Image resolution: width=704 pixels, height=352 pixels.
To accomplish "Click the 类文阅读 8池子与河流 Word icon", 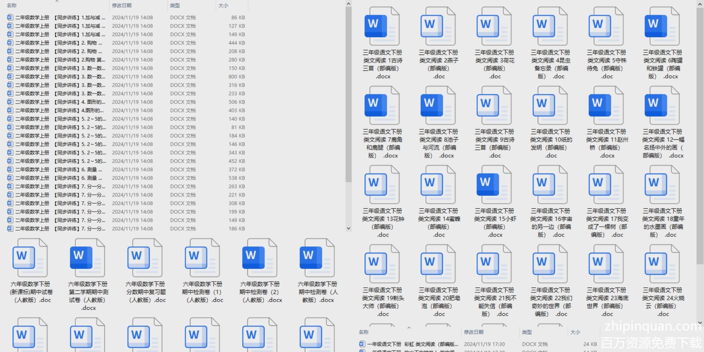I will [x=438, y=106].
